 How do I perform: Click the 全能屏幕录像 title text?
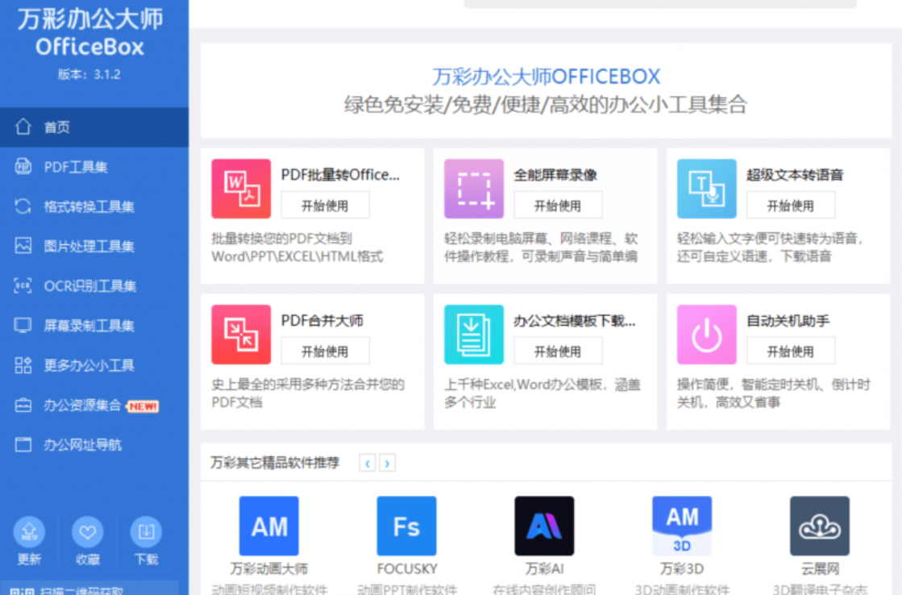click(x=555, y=174)
